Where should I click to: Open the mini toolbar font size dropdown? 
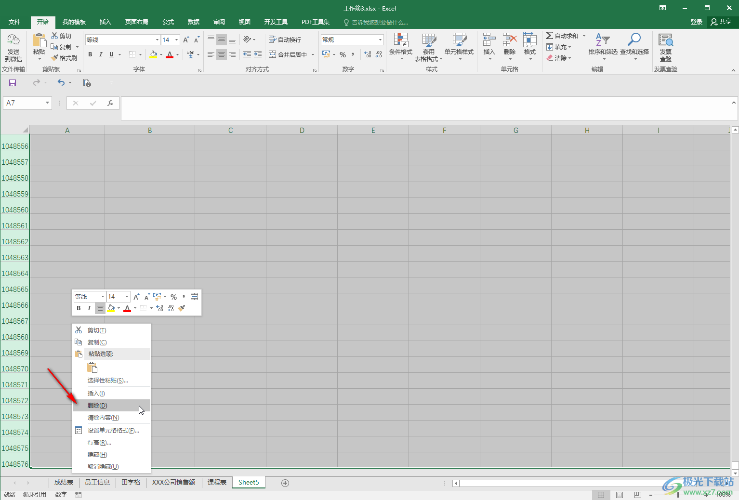click(x=127, y=297)
